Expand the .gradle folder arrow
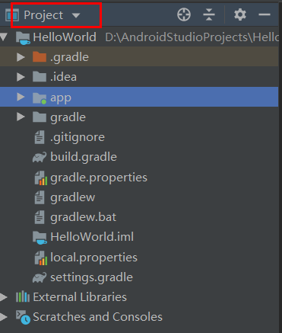Viewport: 282px width, 333px height. click(x=21, y=57)
